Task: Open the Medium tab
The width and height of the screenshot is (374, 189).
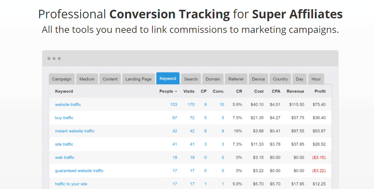Action: point(87,79)
